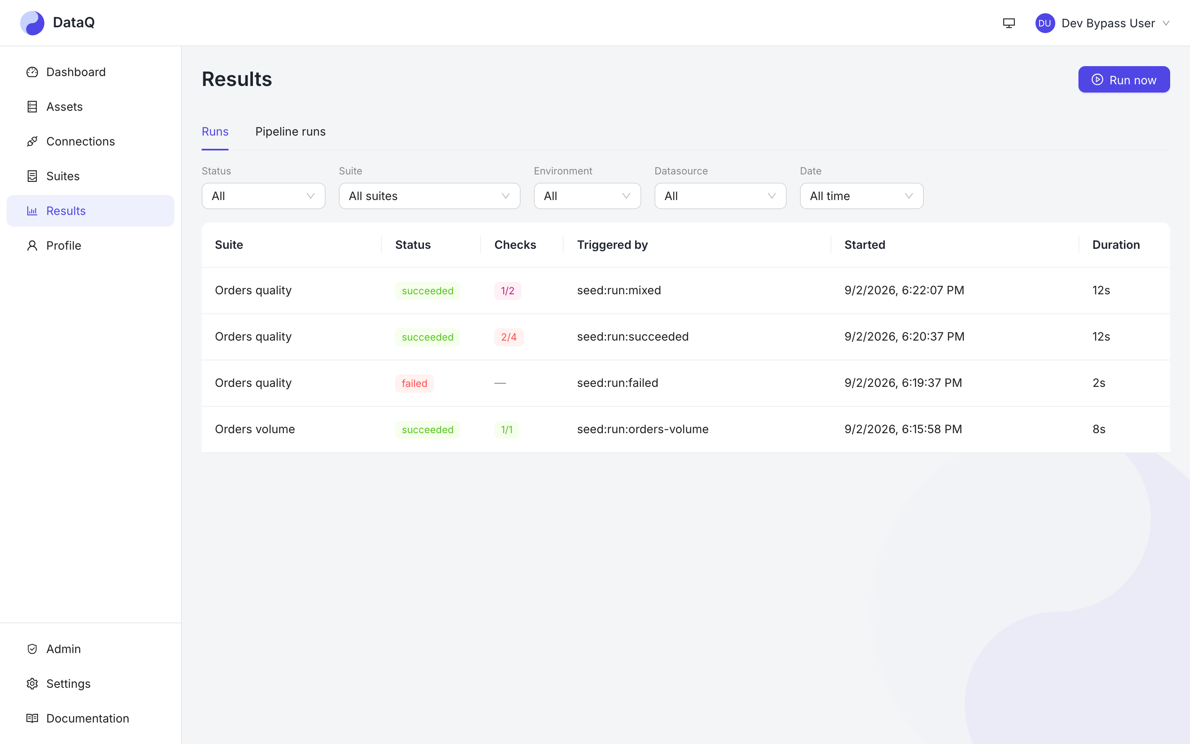
Task: Click the succeeded badge in the seed:run:mixed row
Action: (427, 291)
